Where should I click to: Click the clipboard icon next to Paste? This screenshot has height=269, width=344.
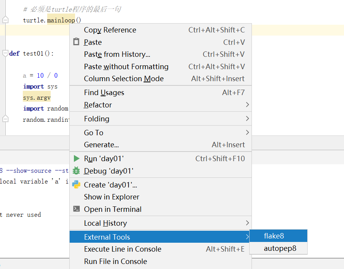(x=76, y=42)
